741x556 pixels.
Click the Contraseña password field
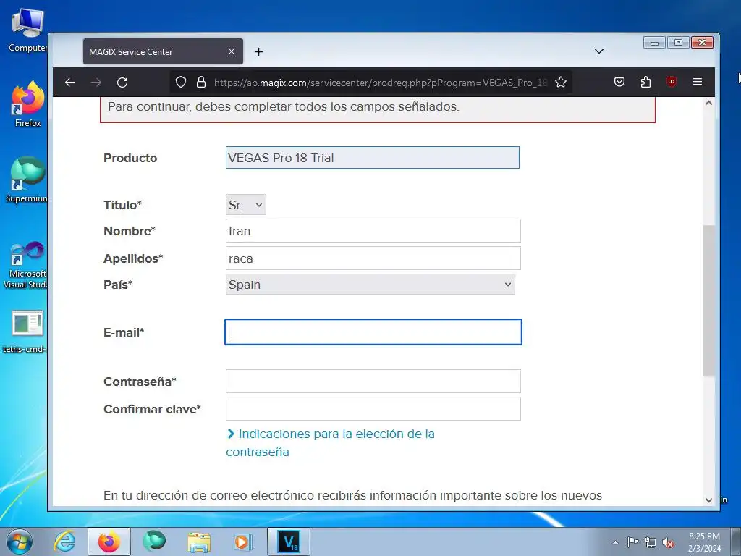click(x=373, y=381)
